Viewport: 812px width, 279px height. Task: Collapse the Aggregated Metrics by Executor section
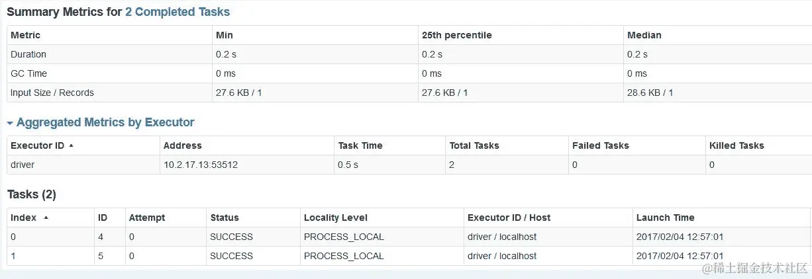(x=105, y=122)
